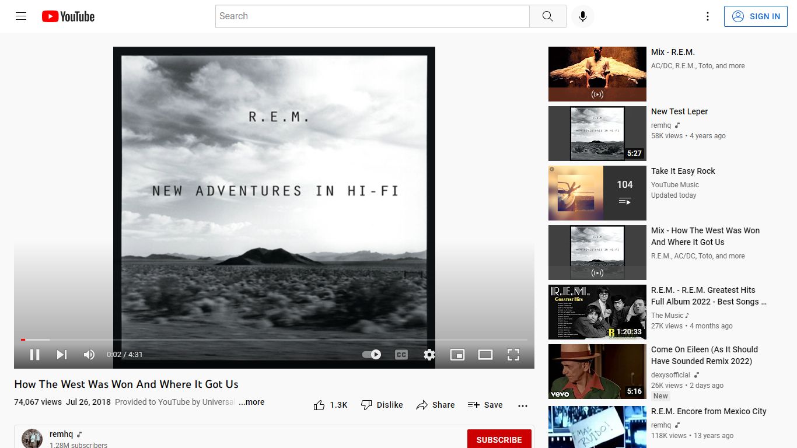Open the three-dot settings menu in header
Image resolution: width=797 pixels, height=448 pixels.
click(708, 16)
